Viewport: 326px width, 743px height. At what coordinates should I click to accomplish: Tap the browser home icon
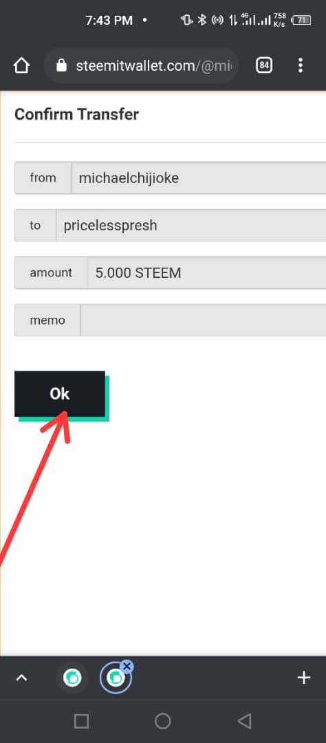click(x=22, y=65)
